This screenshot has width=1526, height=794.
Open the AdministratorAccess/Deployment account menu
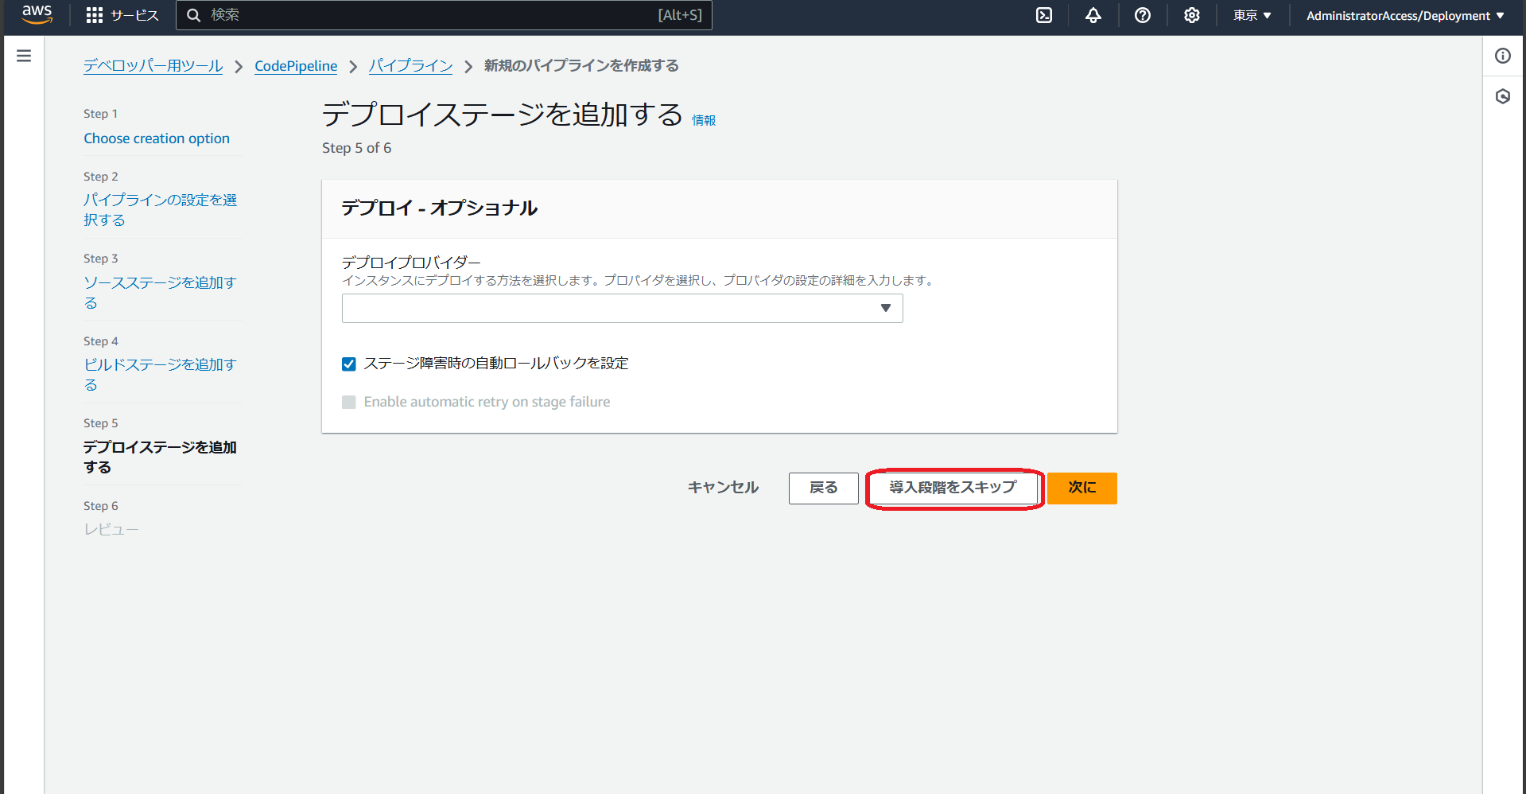(x=1404, y=14)
